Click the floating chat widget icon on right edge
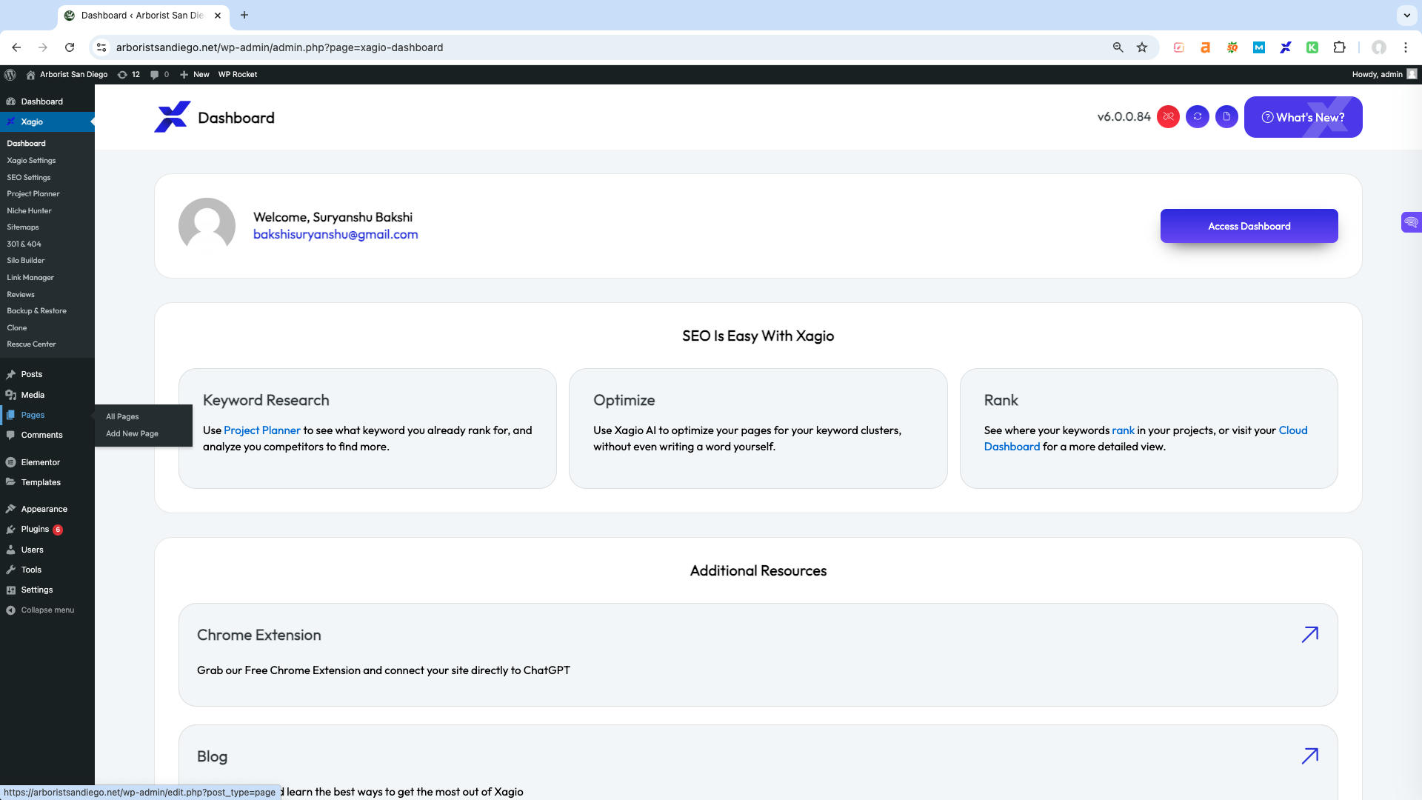This screenshot has width=1422, height=800. [1411, 222]
